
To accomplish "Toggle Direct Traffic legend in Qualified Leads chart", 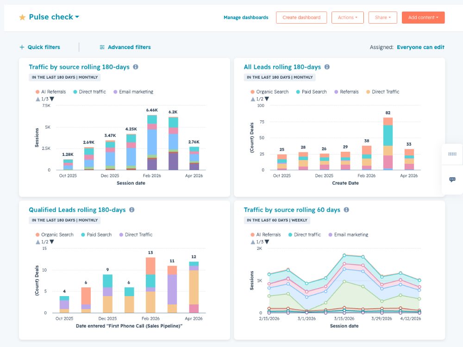I will (x=136, y=235).
